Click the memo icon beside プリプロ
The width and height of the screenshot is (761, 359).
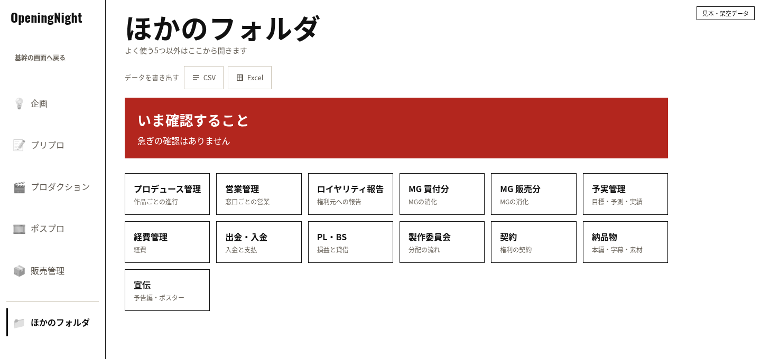pyautogui.click(x=19, y=145)
